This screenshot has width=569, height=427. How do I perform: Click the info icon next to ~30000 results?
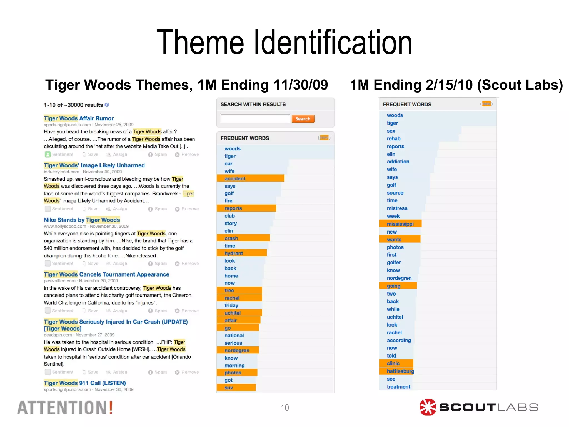click(x=107, y=105)
